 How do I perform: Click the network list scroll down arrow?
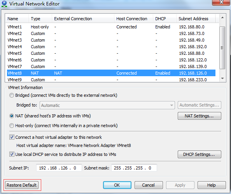(222, 79)
